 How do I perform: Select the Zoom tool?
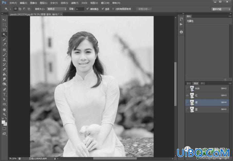(x=4, y=114)
